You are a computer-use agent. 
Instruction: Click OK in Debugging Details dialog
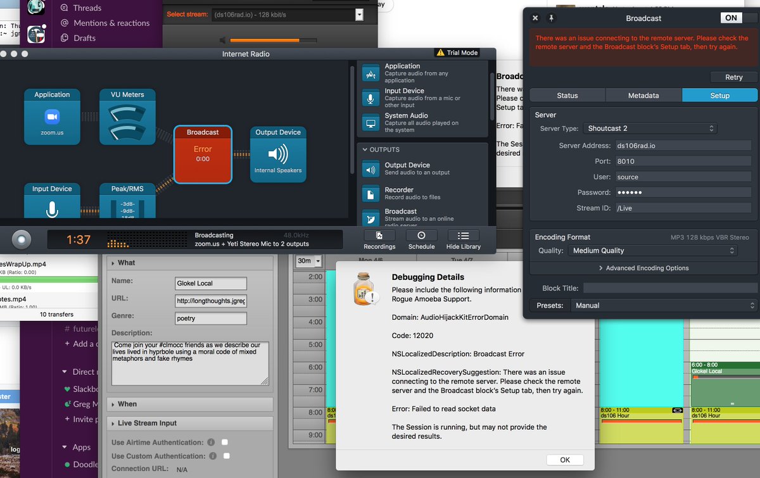tap(565, 460)
